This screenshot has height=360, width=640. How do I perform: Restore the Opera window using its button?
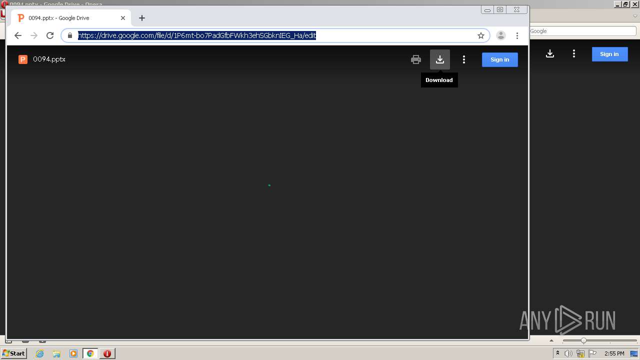point(625,4)
